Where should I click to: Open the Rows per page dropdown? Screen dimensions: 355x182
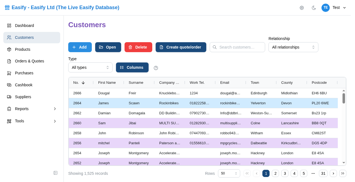point(229,173)
